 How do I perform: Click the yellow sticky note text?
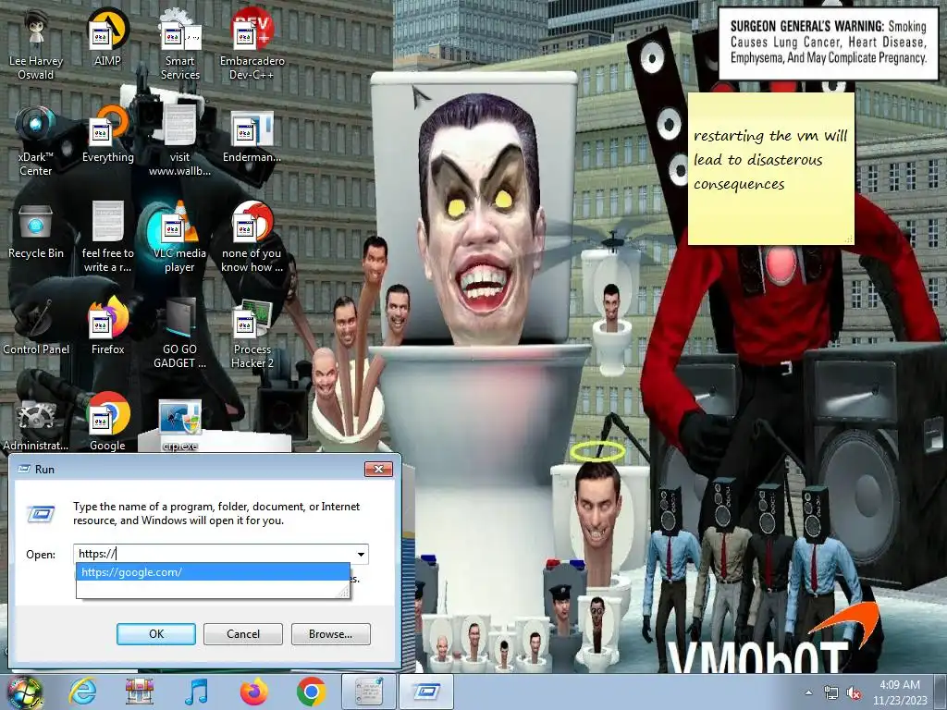click(770, 160)
